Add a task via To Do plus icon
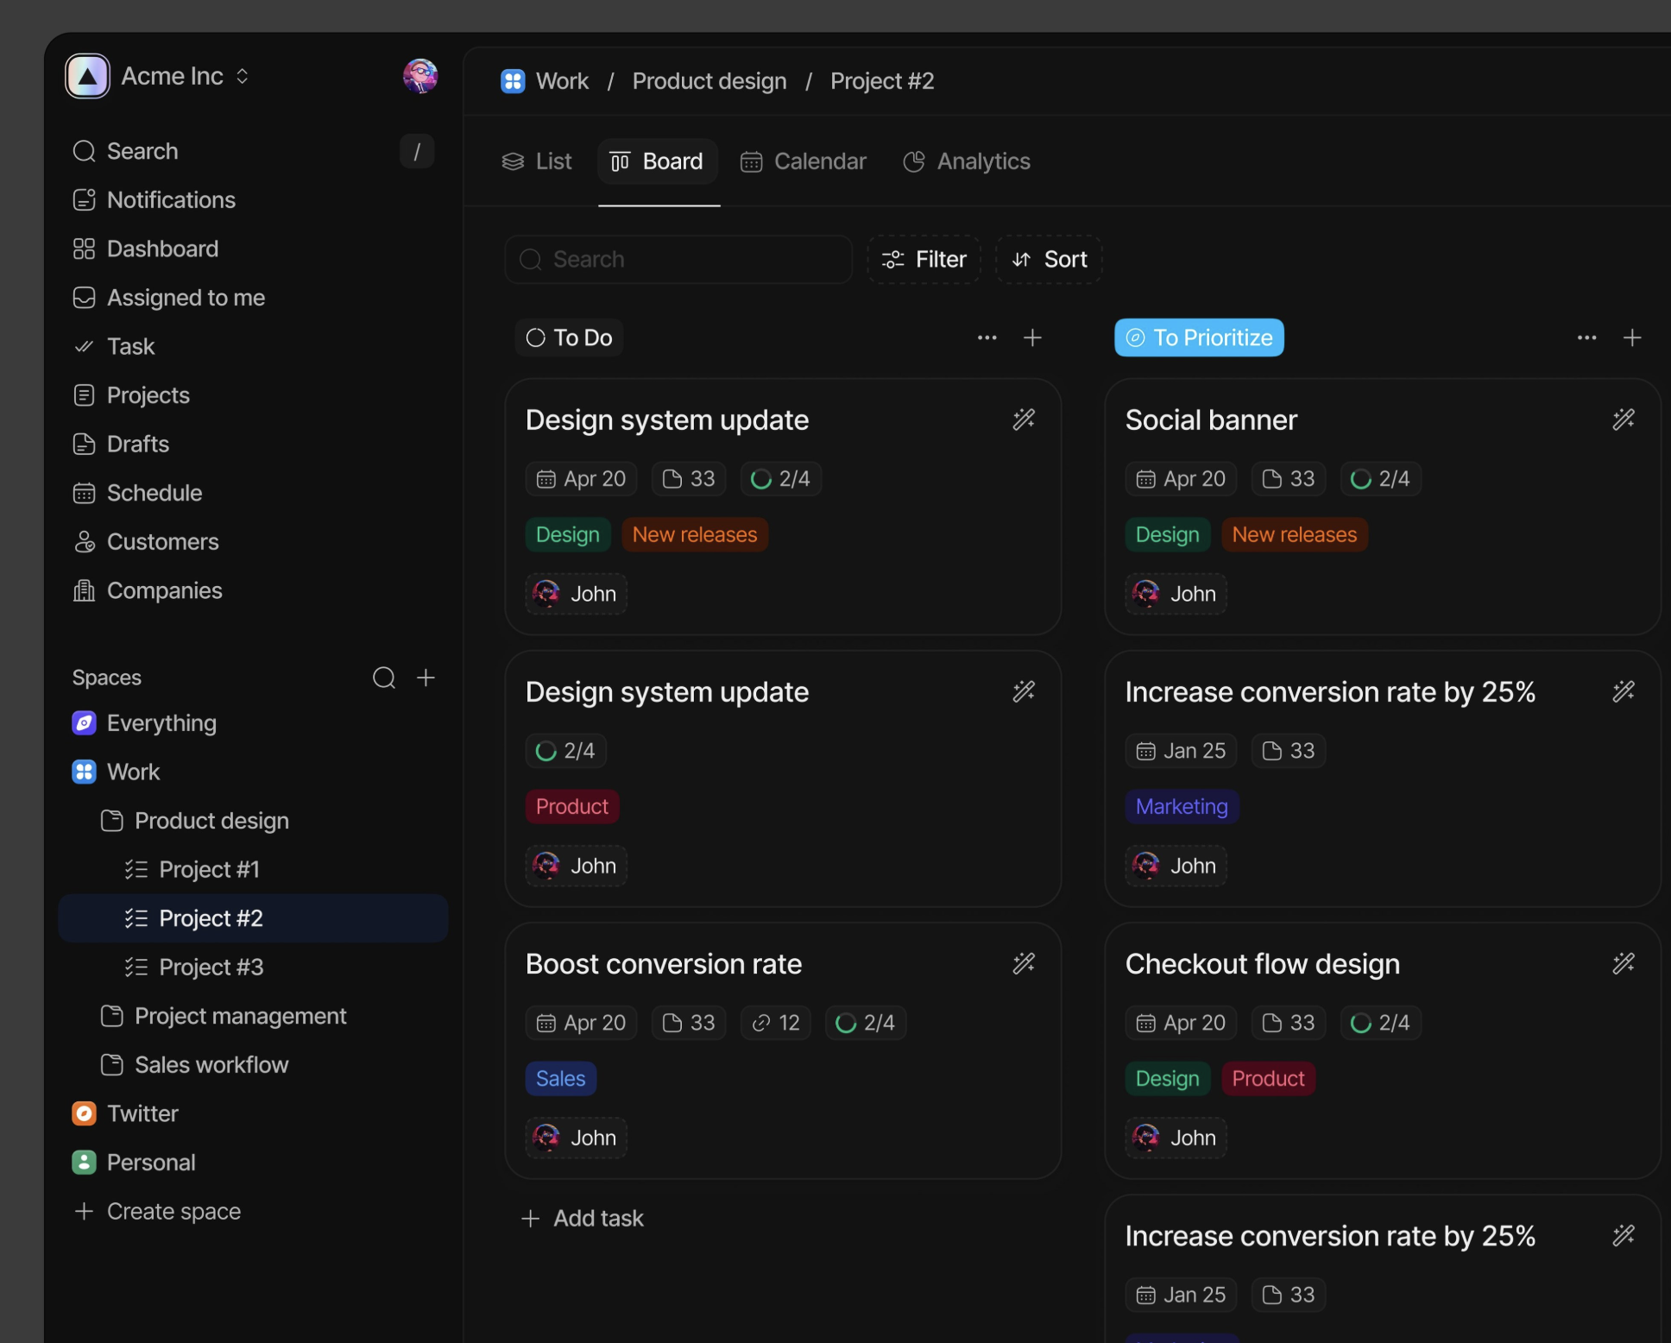This screenshot has width=1671, height=1343. point(1032,337)
